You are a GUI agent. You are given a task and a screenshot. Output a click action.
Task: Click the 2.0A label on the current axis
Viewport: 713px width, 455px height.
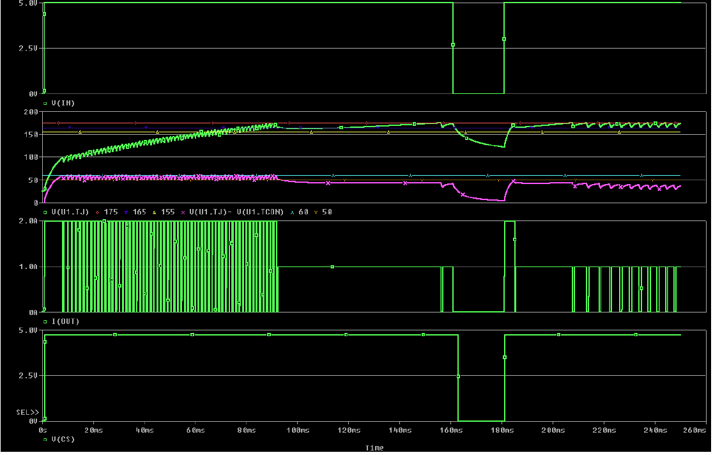[29, 221]
